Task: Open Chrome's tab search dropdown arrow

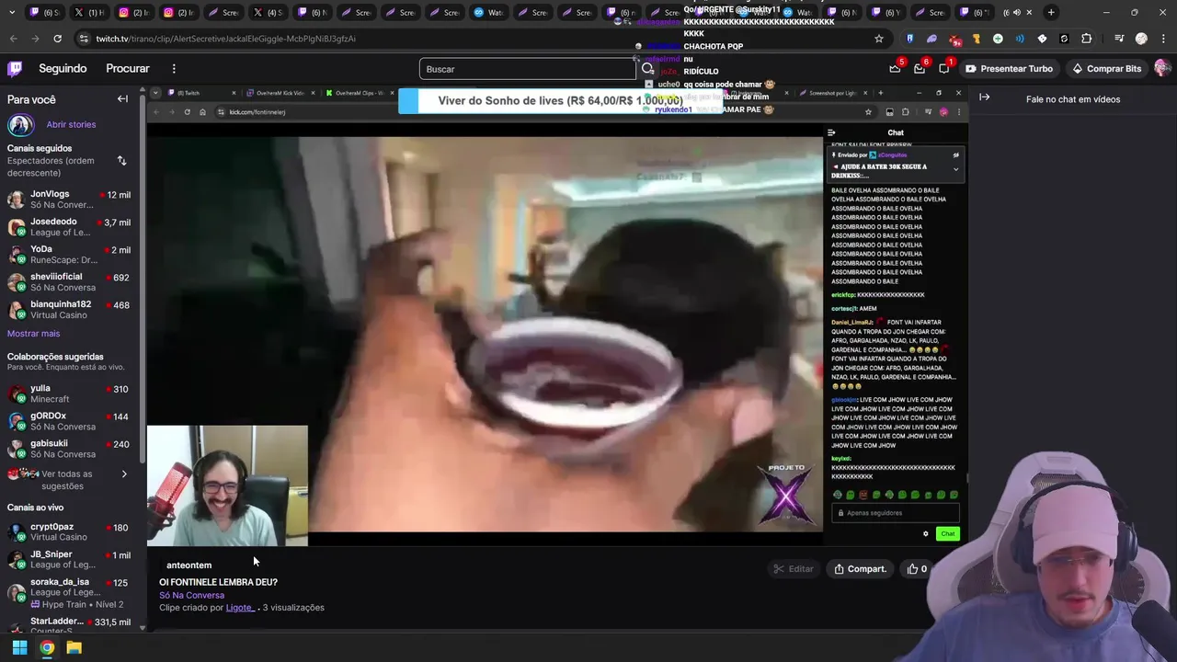Action: (12, 12)
